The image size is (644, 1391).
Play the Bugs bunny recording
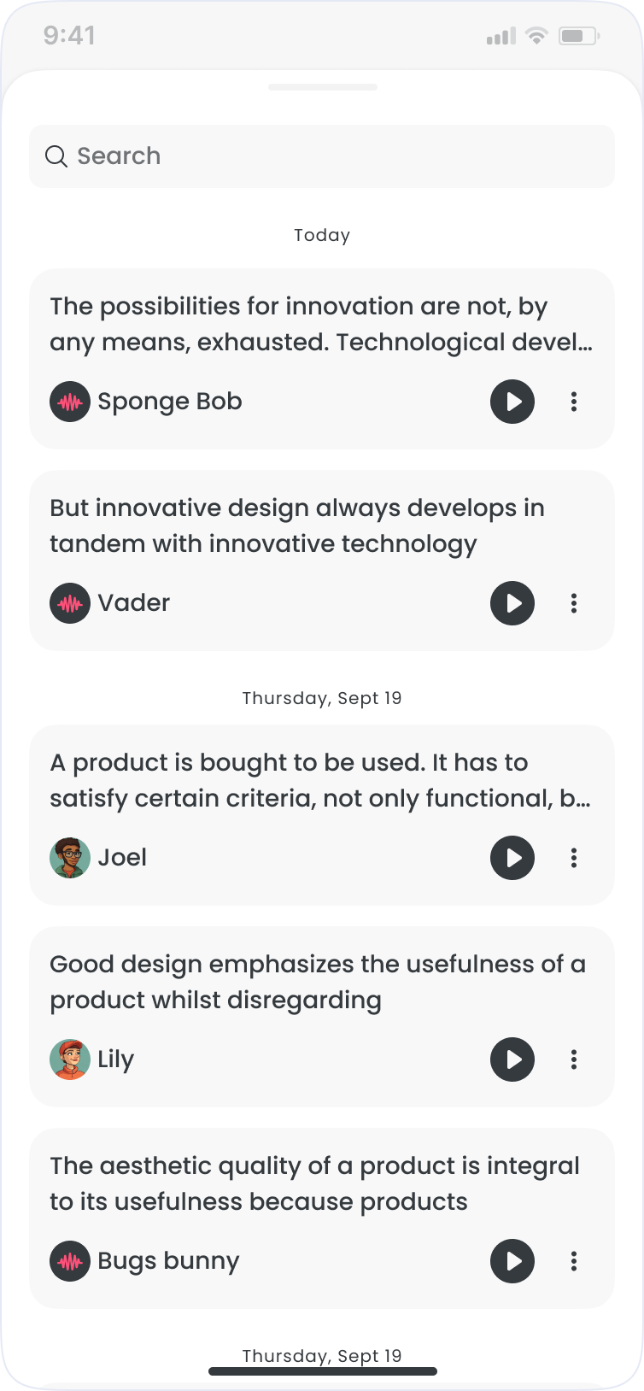coord(512,1261)
